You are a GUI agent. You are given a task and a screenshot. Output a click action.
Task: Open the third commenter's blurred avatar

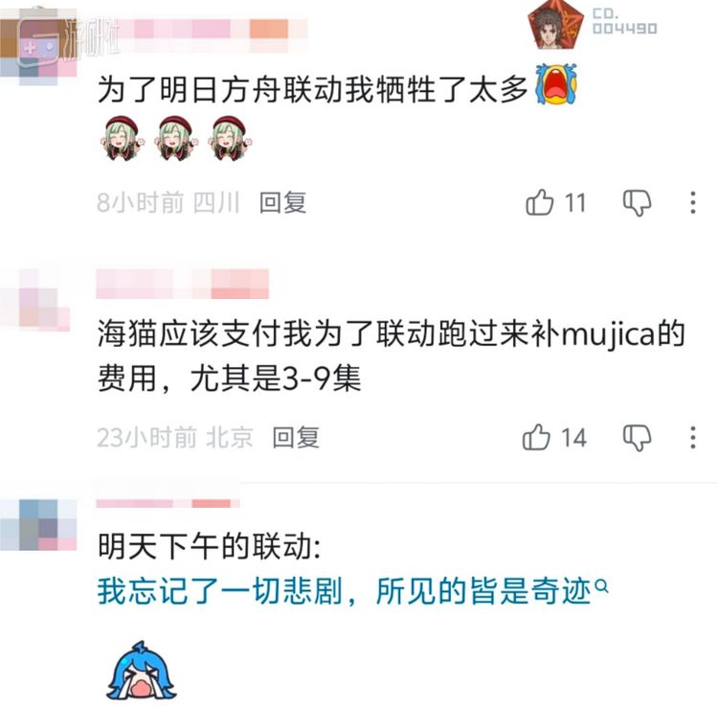coord(38,525)
